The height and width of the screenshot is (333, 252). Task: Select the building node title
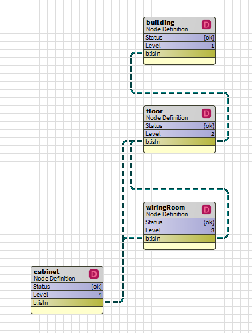coord(160,23)
